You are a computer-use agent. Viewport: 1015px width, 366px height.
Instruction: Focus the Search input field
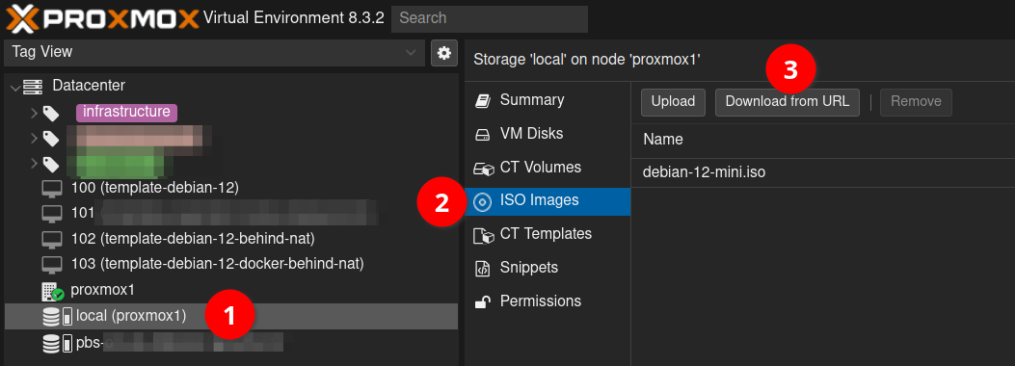tap(490, 18)
